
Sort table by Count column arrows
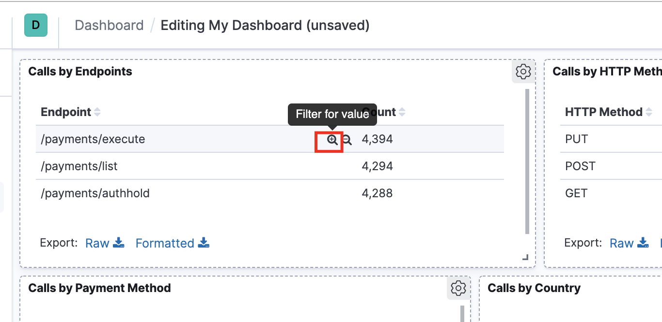(x=402, y=112)
